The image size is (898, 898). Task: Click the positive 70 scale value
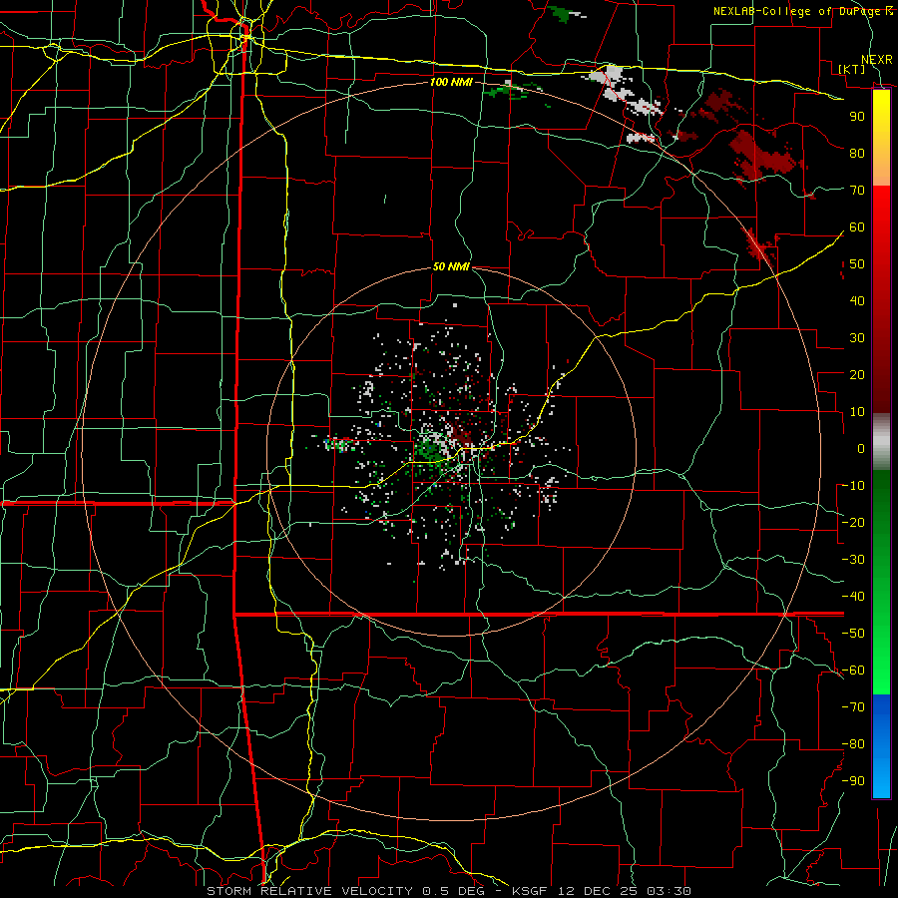point(857,191)
